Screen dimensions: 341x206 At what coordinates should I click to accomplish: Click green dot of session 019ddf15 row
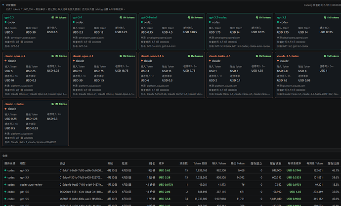point(5,170)
